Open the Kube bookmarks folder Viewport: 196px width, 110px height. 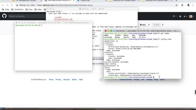click(6, 9)
